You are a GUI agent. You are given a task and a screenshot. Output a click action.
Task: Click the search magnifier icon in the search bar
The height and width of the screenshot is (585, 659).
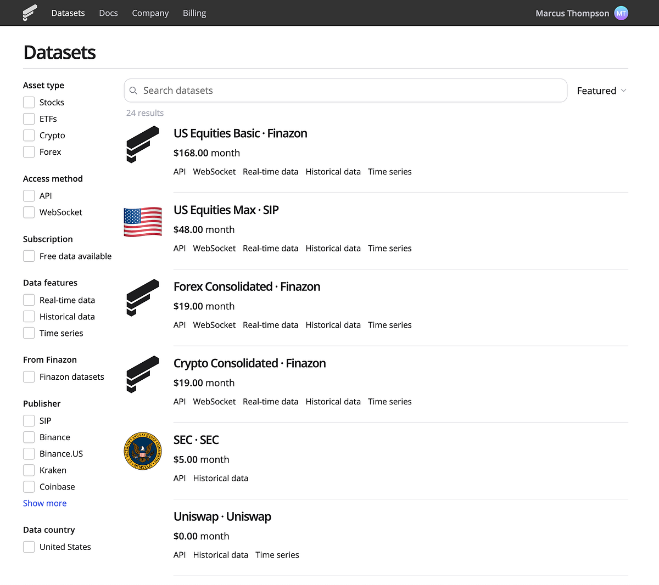(x=133, y=90)
